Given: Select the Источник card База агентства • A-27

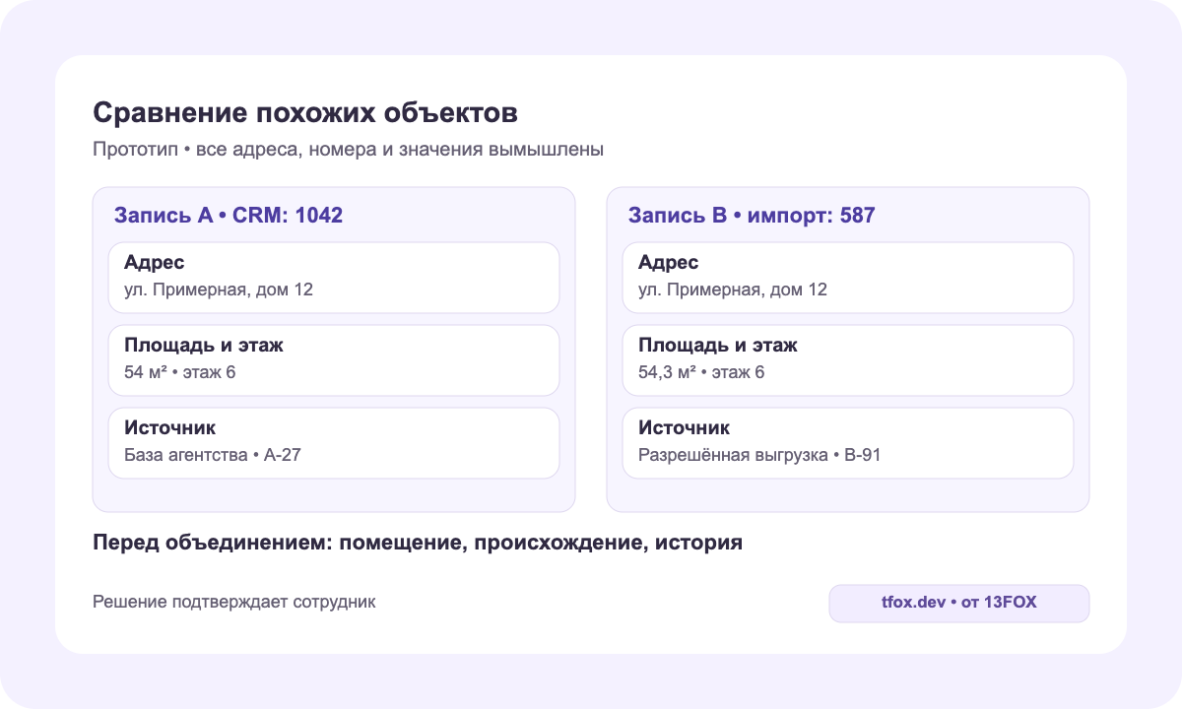Looking at the screenshot, I should tap(334, 443).
